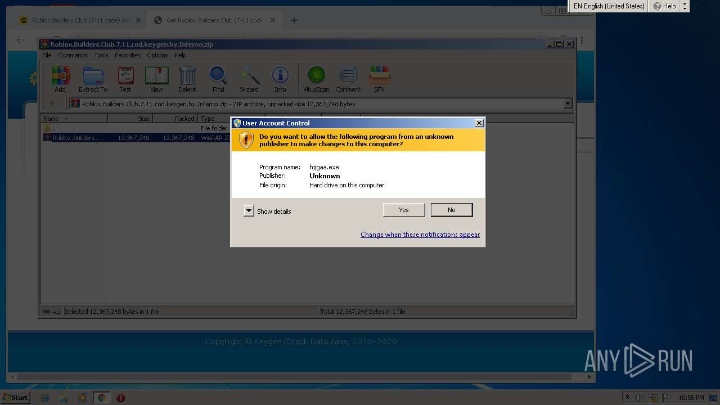
Task: Click the Add toolbar icon in WinRAR
Action: pyautogui.click(x=60, y=79)
